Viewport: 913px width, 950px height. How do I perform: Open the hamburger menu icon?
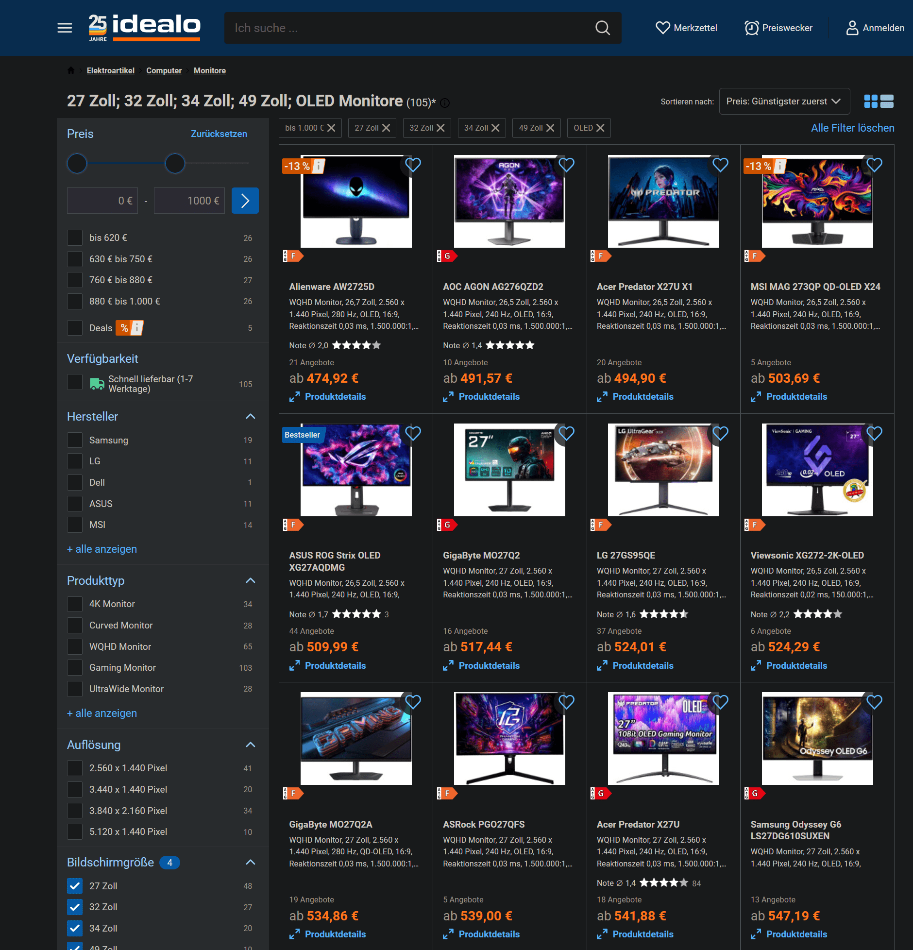tap(65, 28)
